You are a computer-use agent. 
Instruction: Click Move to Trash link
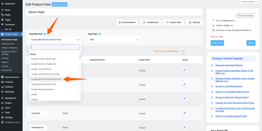pos(217,37)
